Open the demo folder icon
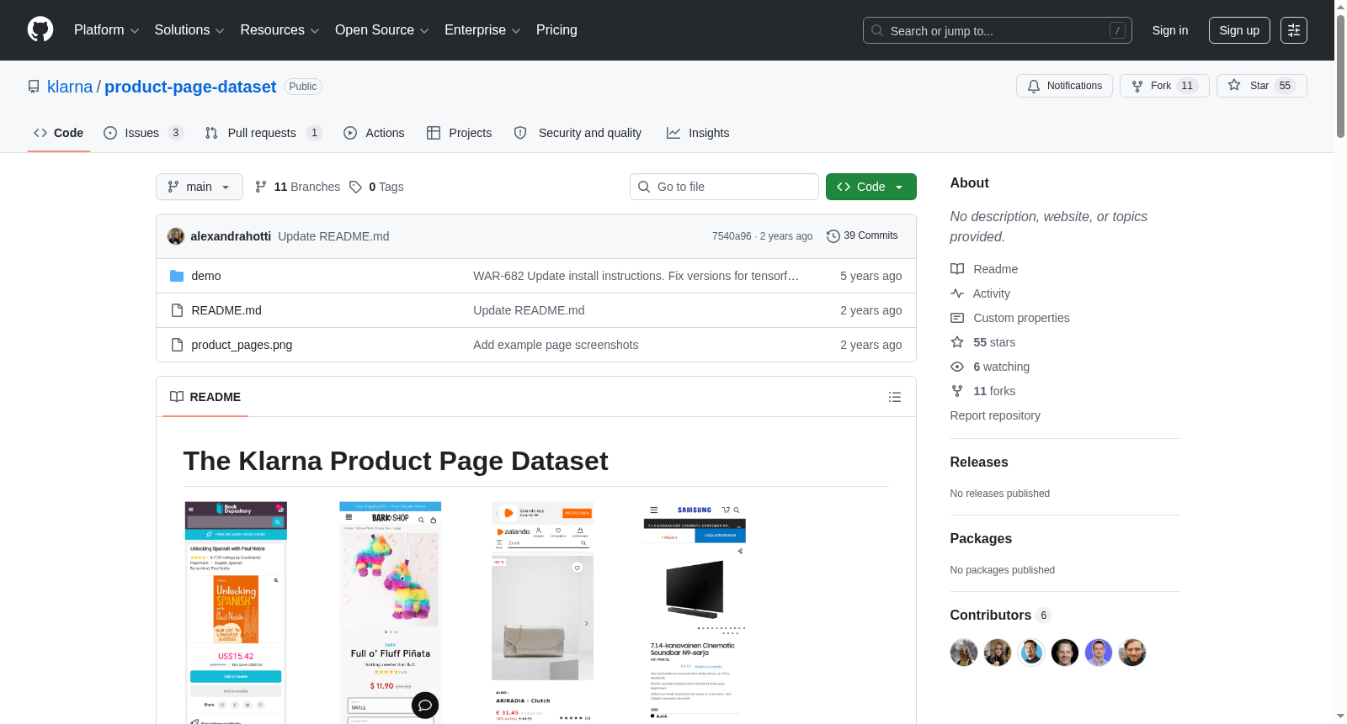The width and height of the screenshot is (1347, 724). point(177,276)
